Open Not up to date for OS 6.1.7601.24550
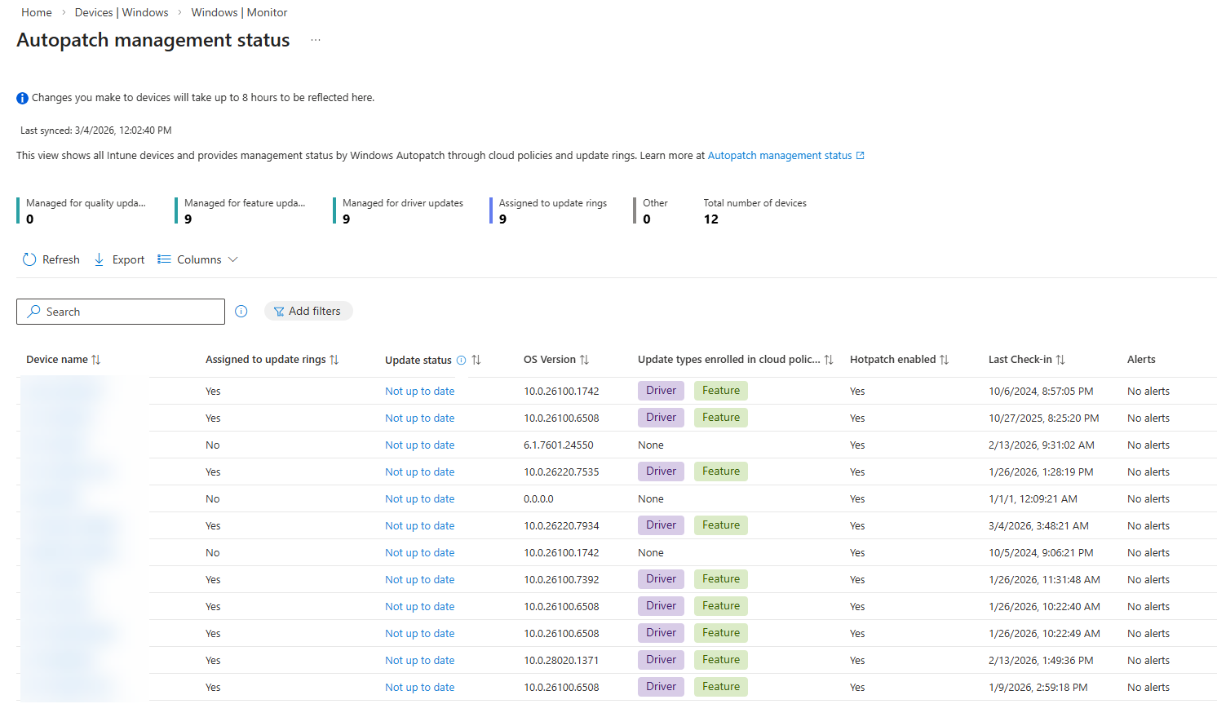The width and height of the screenshot is (1217, 704). tap(419, 445)
